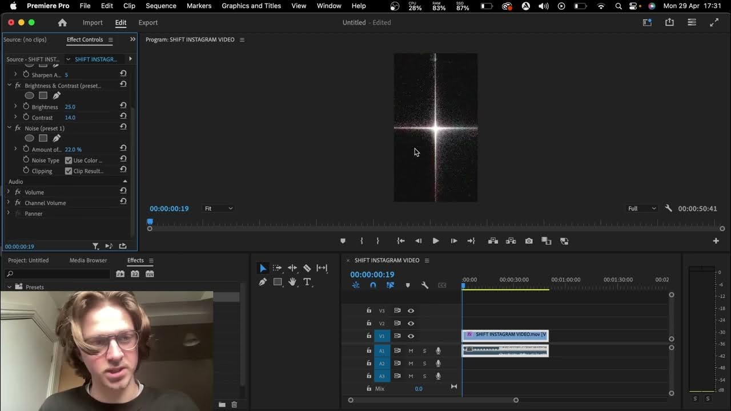Select the Type tool
The height and width of the screenshot is (411, 731).
307,282
